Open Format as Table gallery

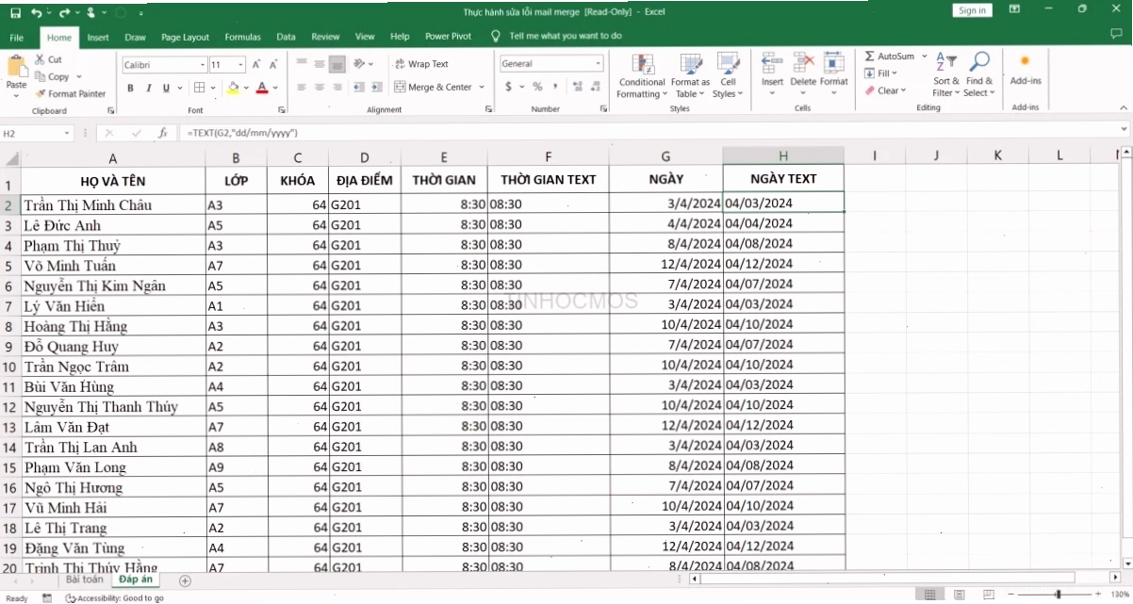[x=691, y=75]
